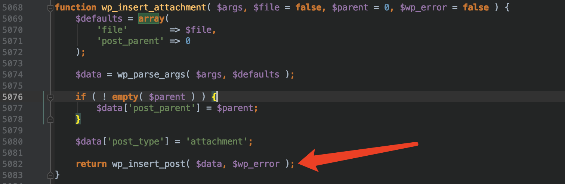Screen dimensions: 565x184
Task: Click line number 5082 in the gutter
Action: [x=12, y=164]
